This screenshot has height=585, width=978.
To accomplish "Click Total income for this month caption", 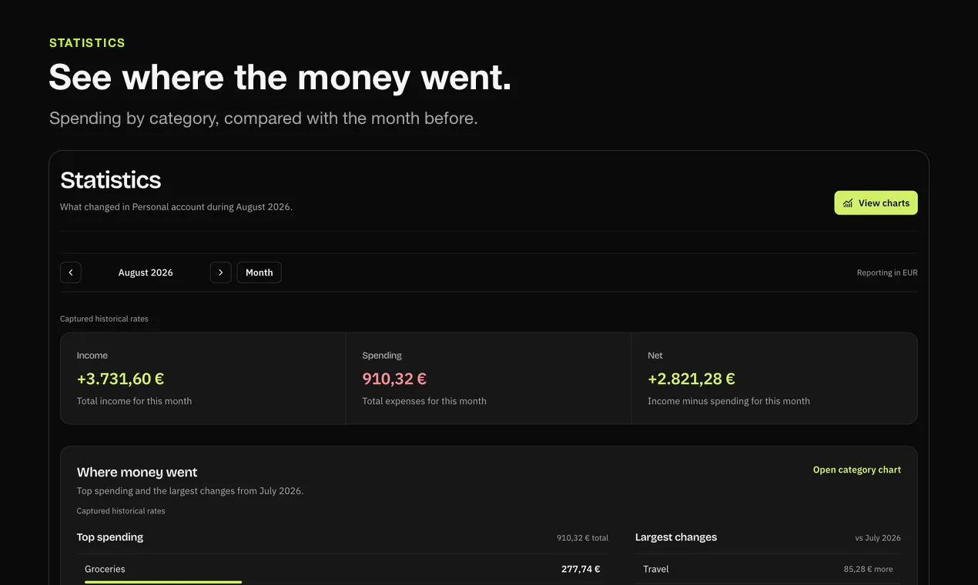I will point(134,401).
